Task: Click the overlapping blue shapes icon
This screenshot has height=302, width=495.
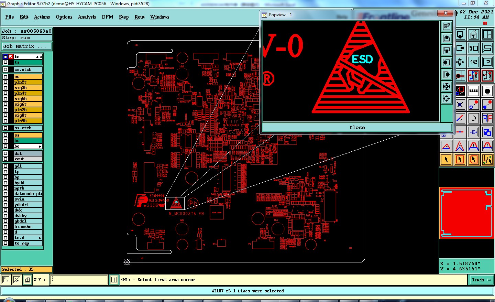Action: tap(487, 132)
